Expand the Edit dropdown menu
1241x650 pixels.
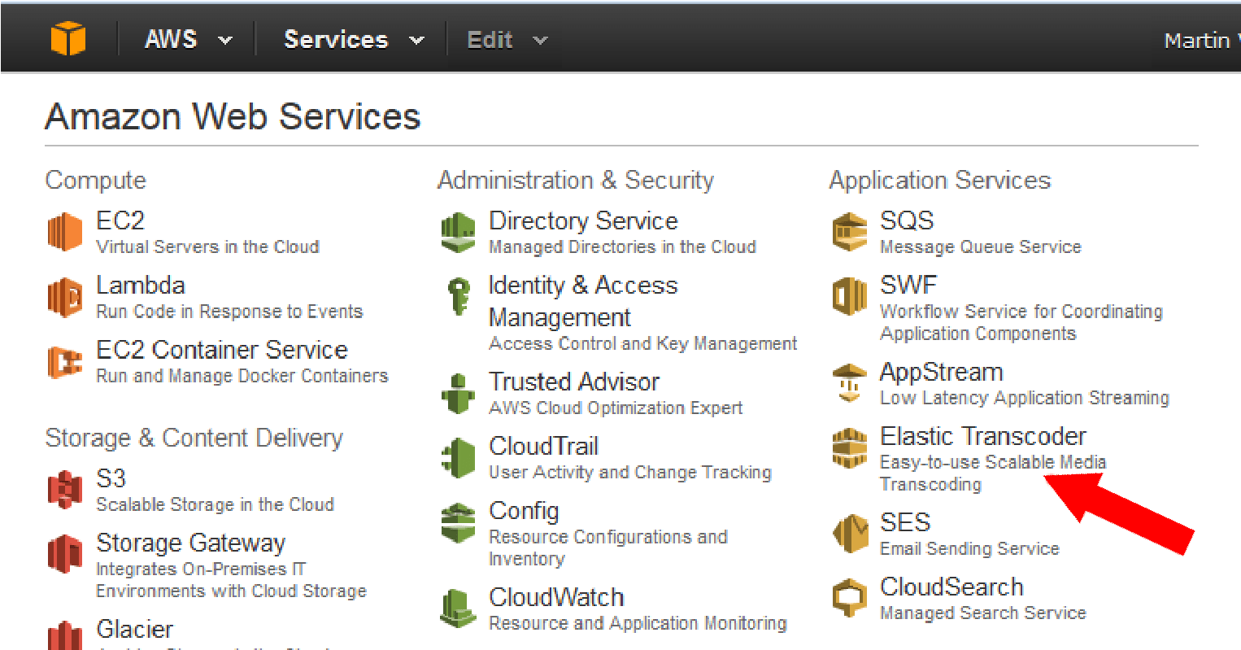(507, 39)
